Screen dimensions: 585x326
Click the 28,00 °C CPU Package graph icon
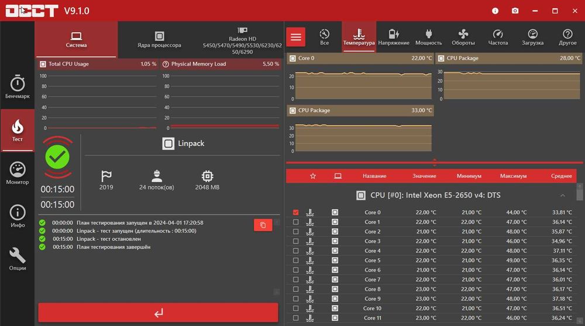point(441,59)
